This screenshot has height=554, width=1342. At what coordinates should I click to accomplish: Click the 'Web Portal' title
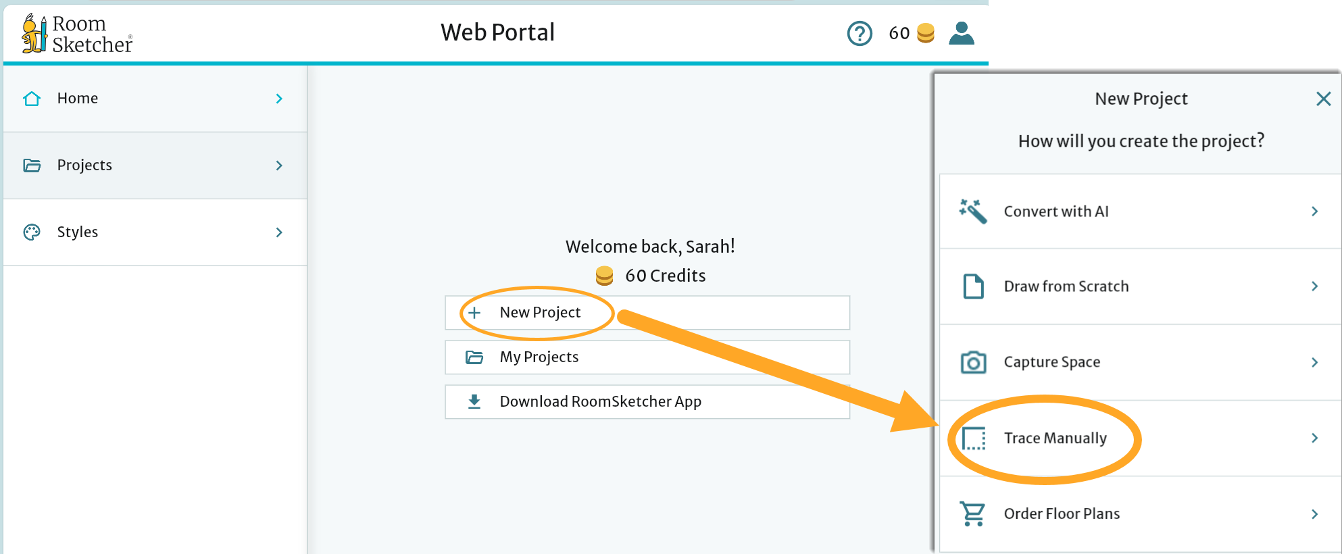coord(497,32)
